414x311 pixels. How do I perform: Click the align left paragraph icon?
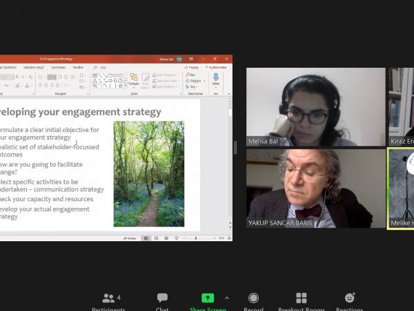(41, 85)
